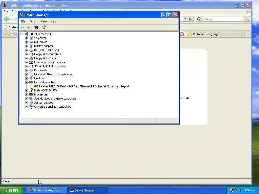Expand Sound, video and game controllers node
This screenshot has height=194, width=259.
(x=26, y=99)
